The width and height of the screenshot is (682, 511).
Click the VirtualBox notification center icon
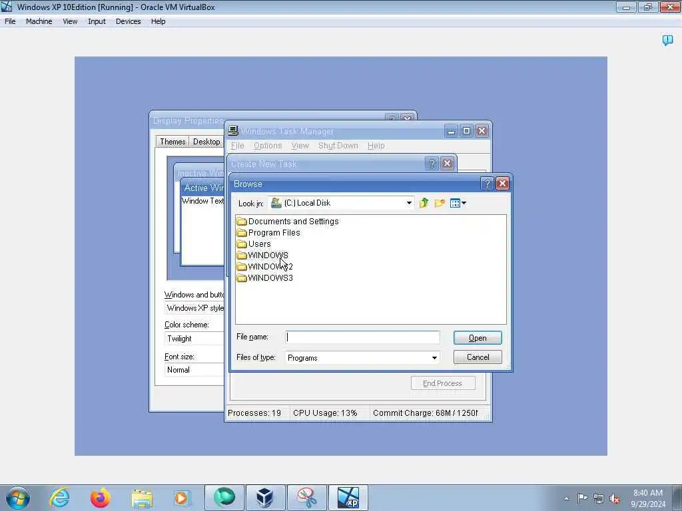coord(667,41)
